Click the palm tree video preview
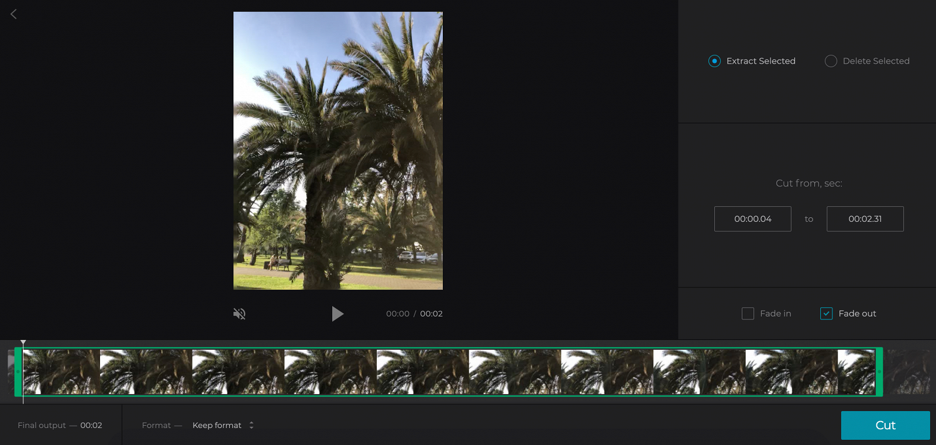936x445 pixels. click(x=338, y=150)
